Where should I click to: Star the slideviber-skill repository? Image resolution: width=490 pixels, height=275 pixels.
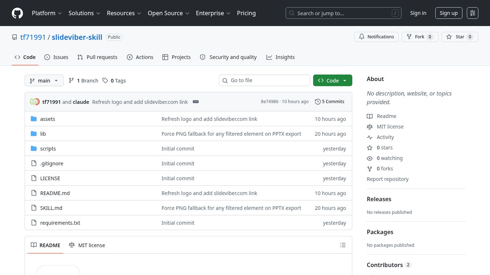click(460, 37)
